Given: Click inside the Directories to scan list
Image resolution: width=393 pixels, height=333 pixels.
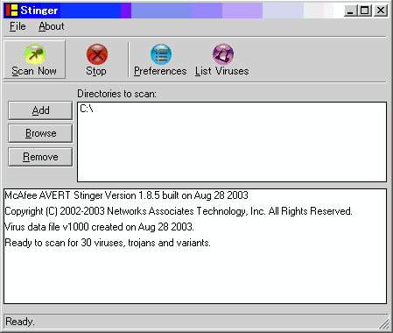Looking at the screenshot, I should coord(232,142).
